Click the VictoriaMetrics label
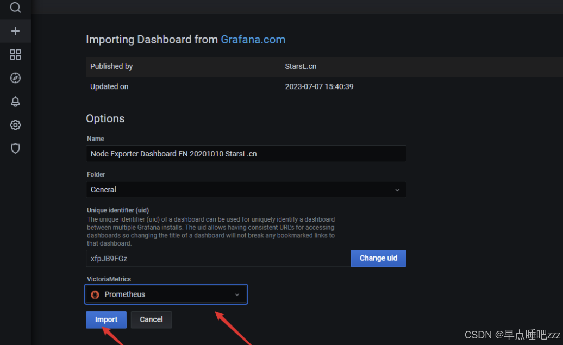563x345 pixels. [109, 279]
